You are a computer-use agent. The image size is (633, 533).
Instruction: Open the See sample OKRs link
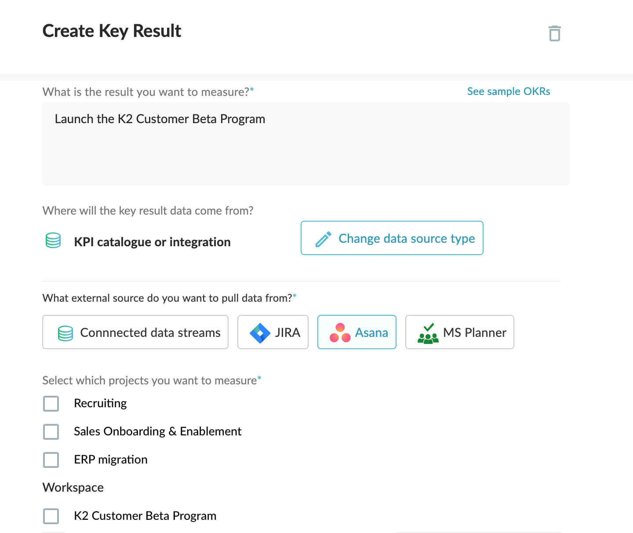[508, 91]
